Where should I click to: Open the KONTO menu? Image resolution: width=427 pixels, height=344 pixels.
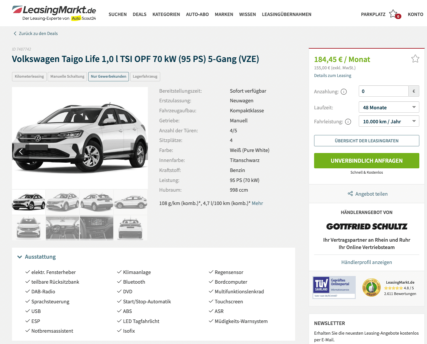[x=416, y=14]
